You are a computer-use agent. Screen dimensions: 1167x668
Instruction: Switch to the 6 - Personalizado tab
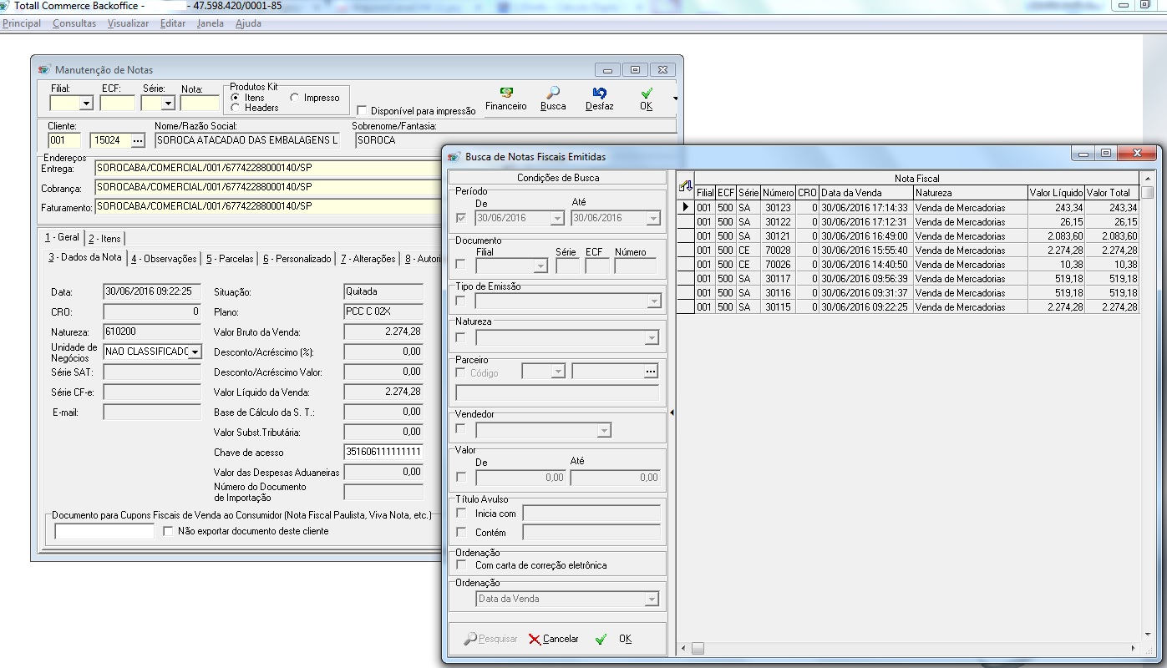[x=297, y=259]
